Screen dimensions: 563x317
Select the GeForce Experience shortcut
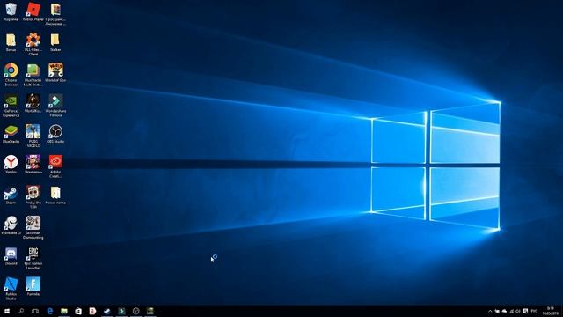click(11, 106)
